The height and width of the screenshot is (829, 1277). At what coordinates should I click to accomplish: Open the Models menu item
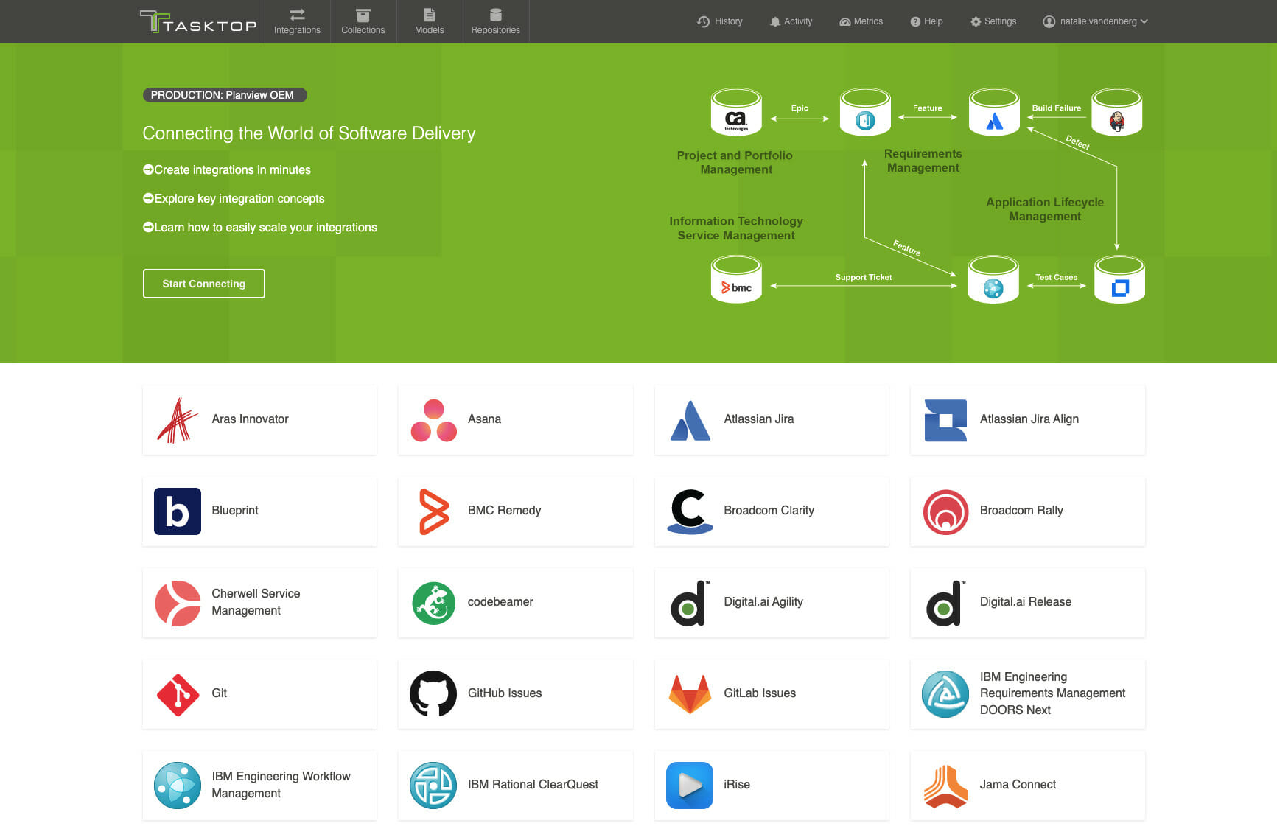(430, 21)
